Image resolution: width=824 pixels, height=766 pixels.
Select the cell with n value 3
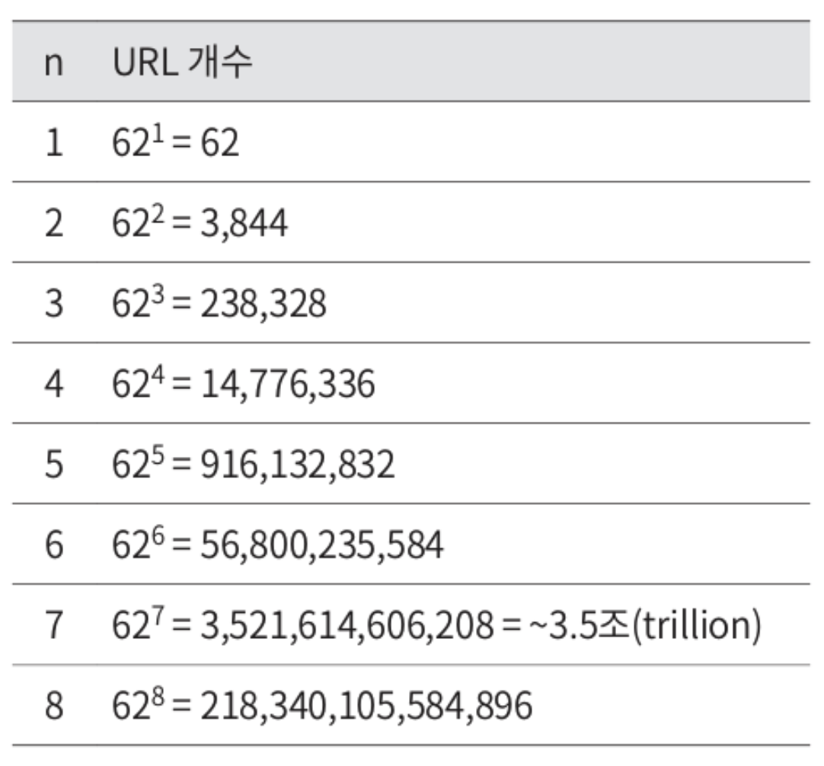pyautogui.click(x=53, y=305)
